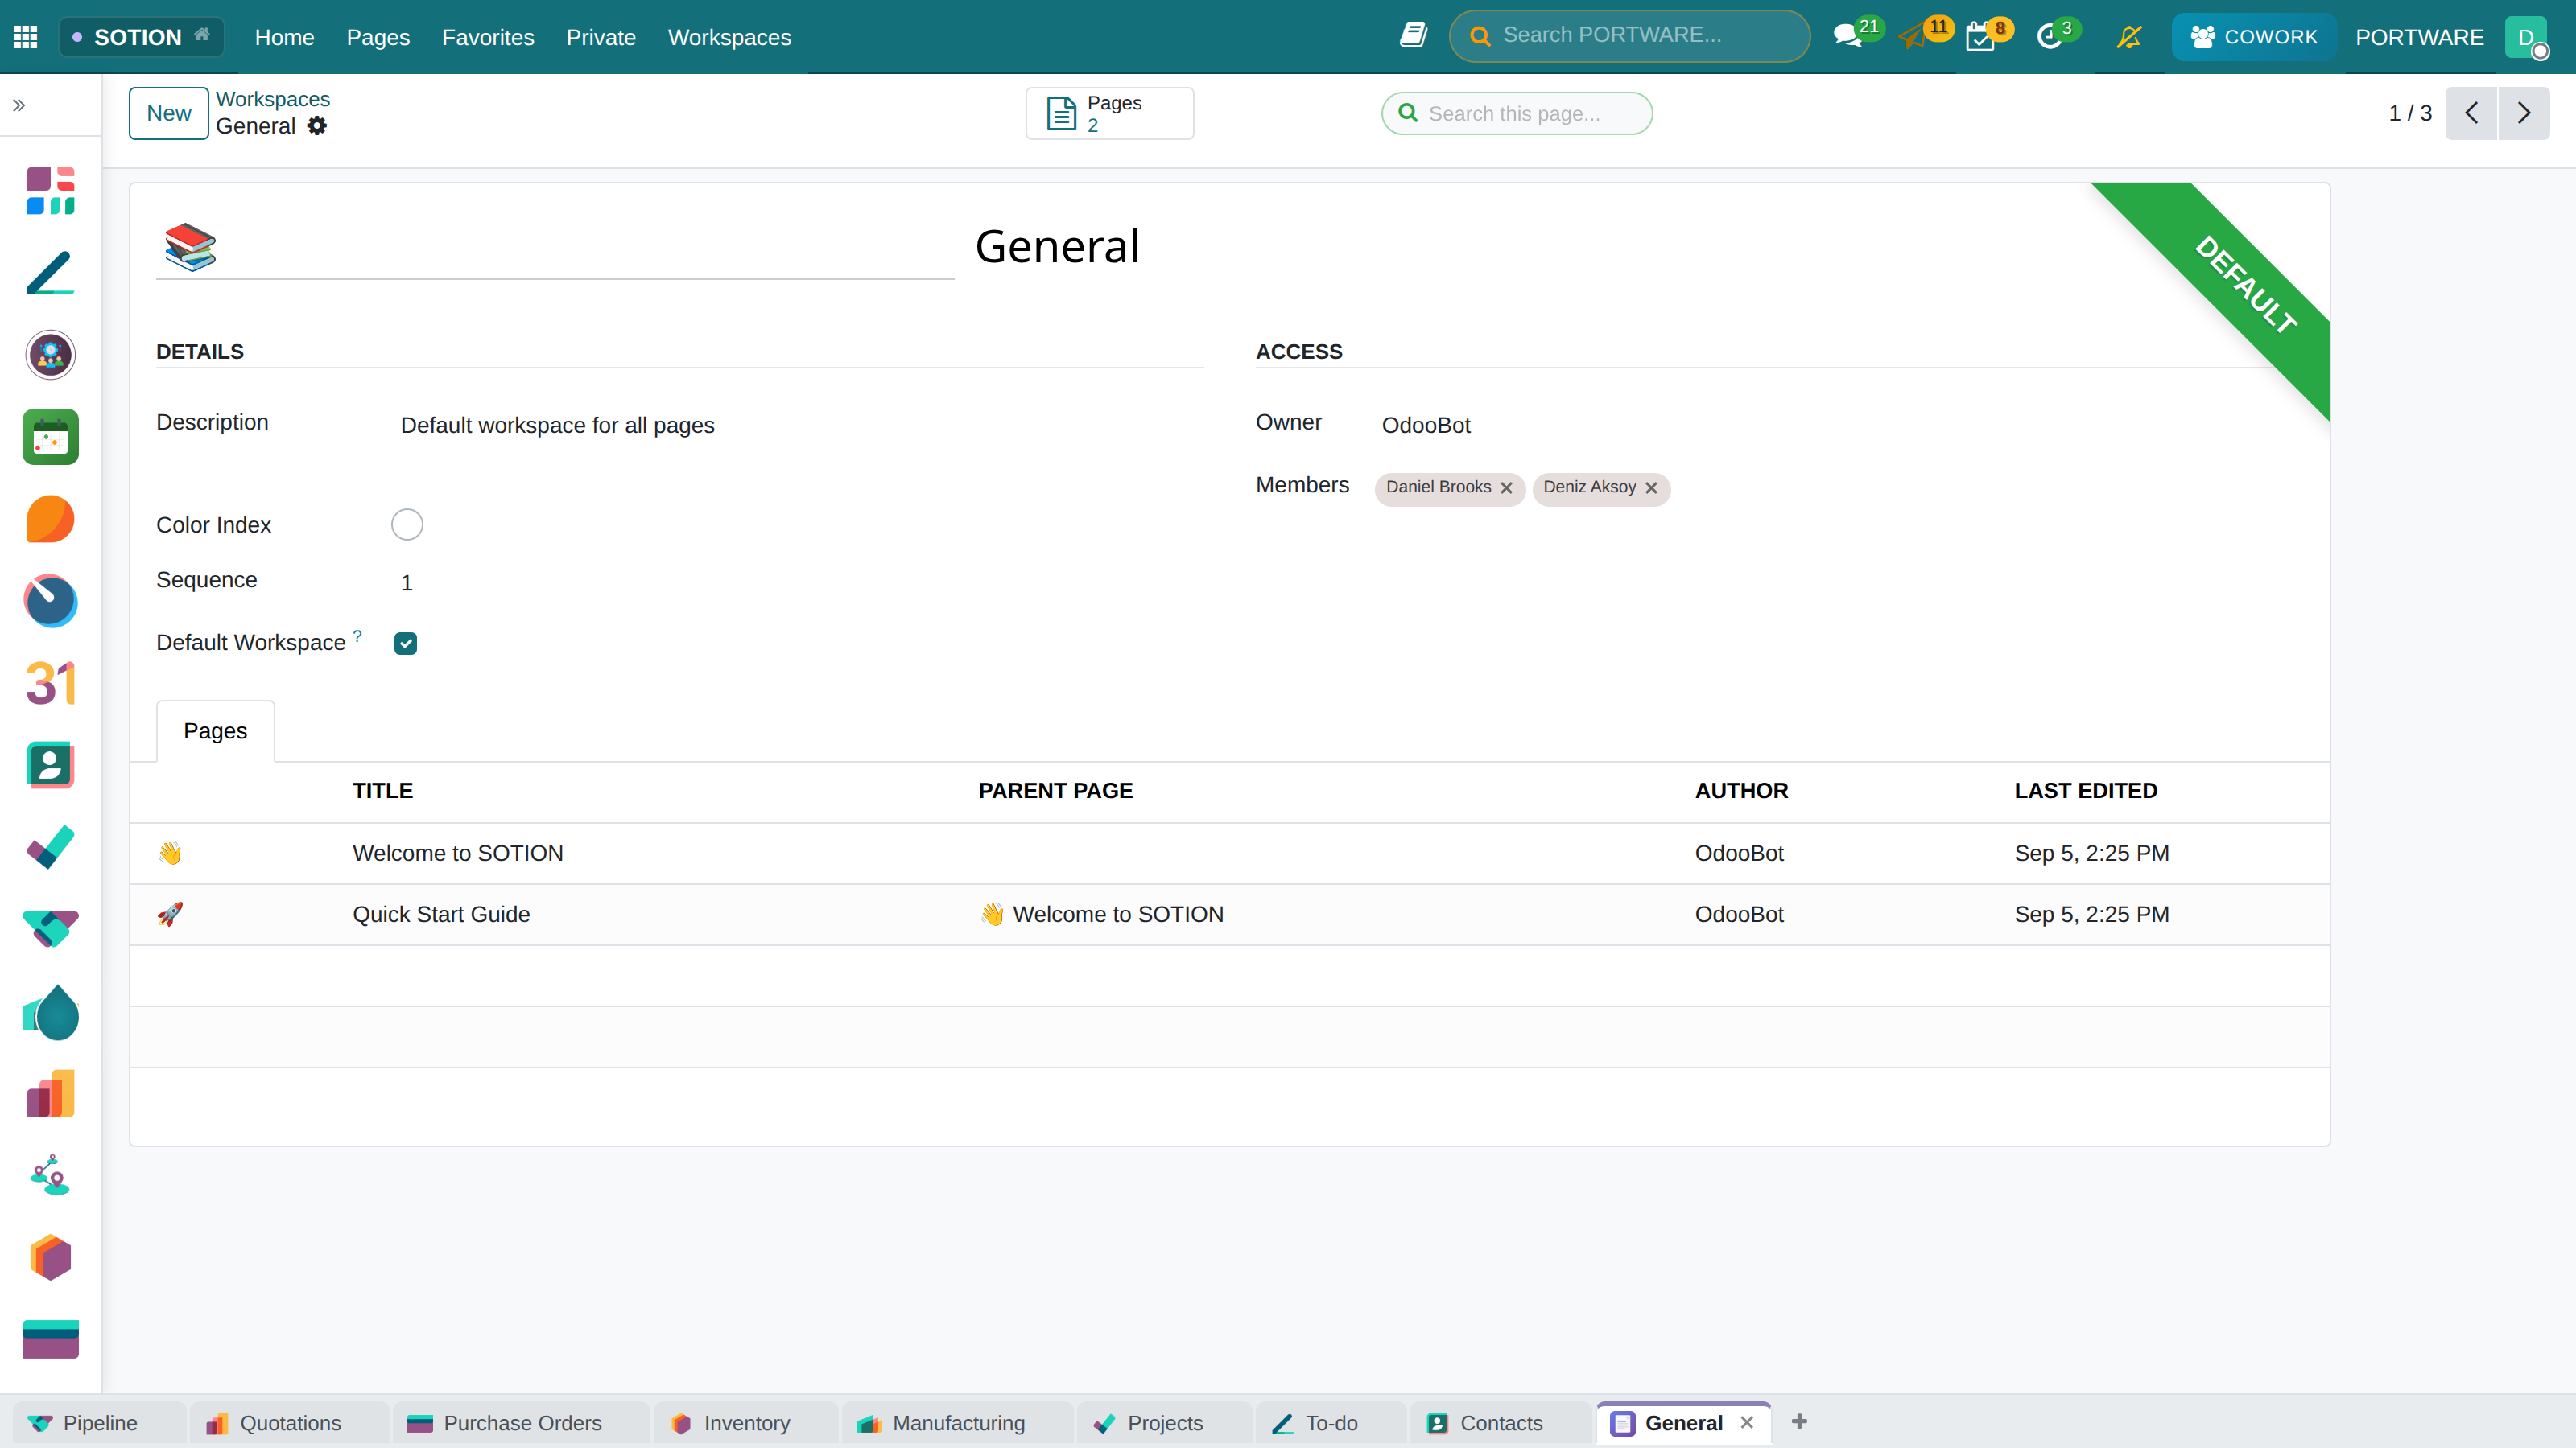Select the Color Index circle swatch
The width and height of the screenshot is (2576, 1448).
[x=407, y=524]
